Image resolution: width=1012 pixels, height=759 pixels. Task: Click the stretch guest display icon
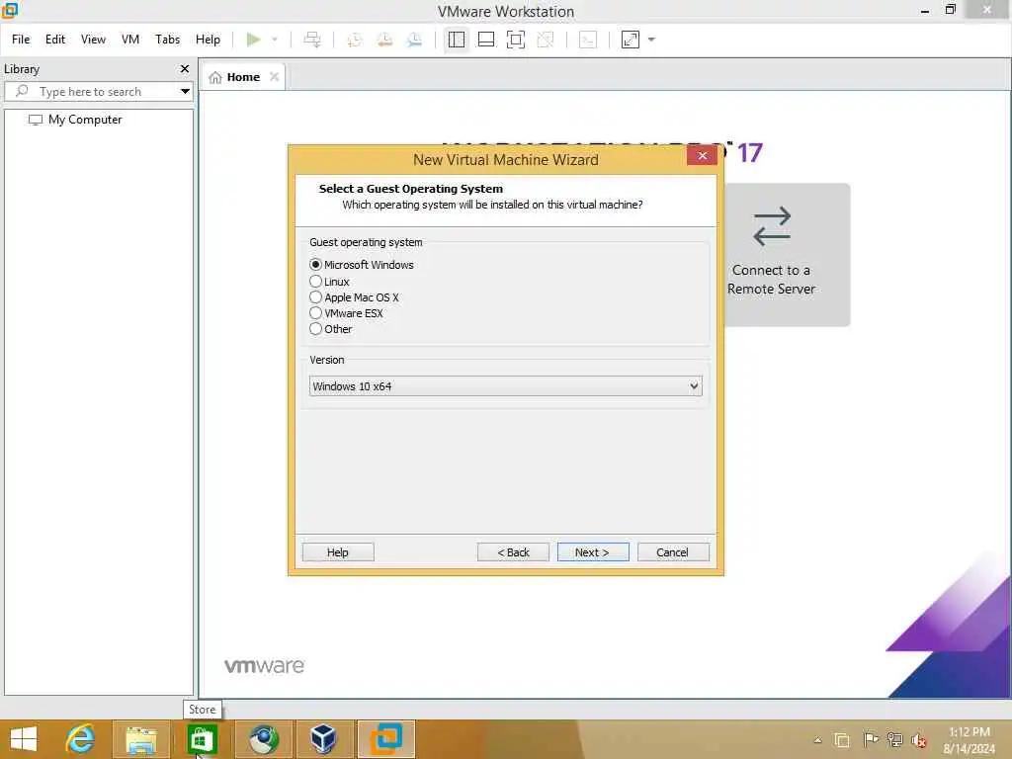point(631,40)
